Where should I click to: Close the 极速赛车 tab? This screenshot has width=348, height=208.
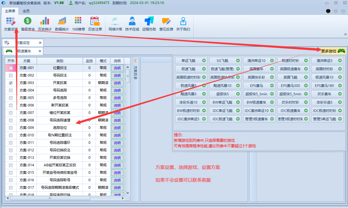[x=40, y=51]
